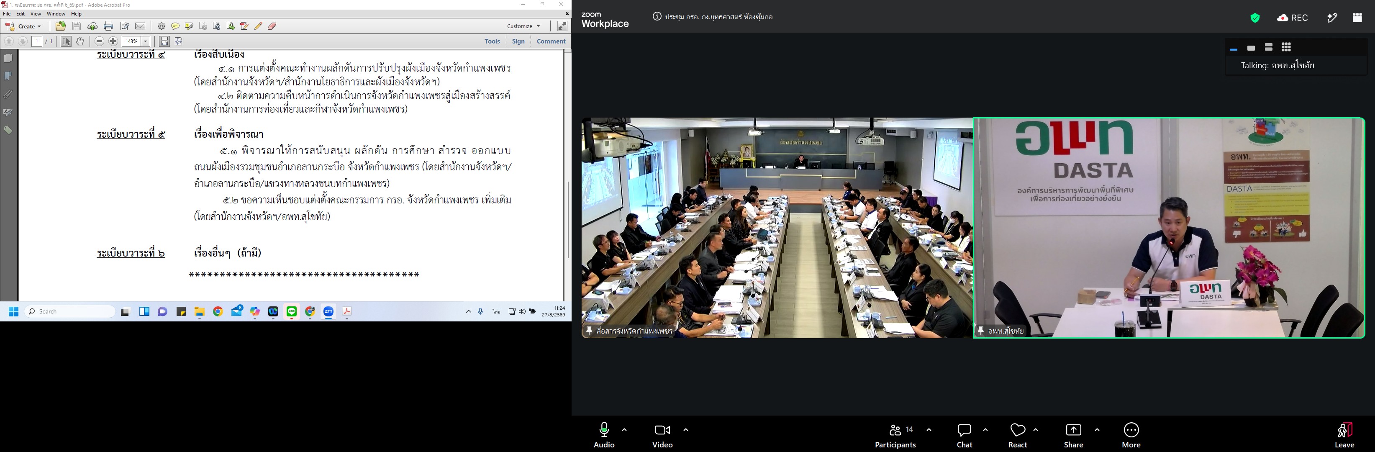
Task: Click the Edit PDF page-and-pencil icon in Acrobat
Action: 125,26
